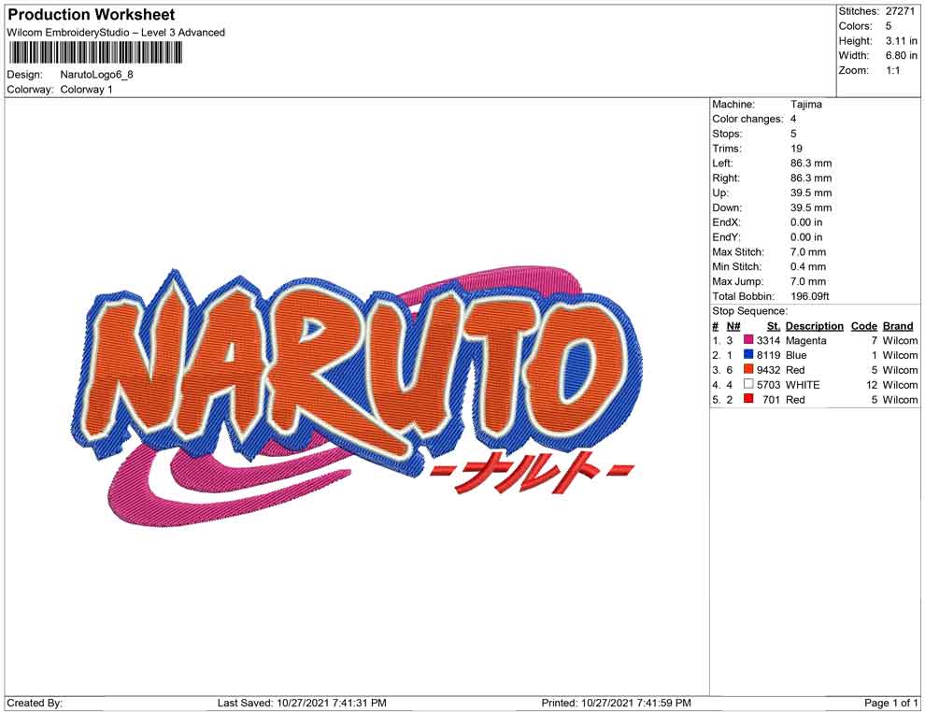
Task: Click the Total Bobbin value '196.09ft'
Action: coord(810,296)
